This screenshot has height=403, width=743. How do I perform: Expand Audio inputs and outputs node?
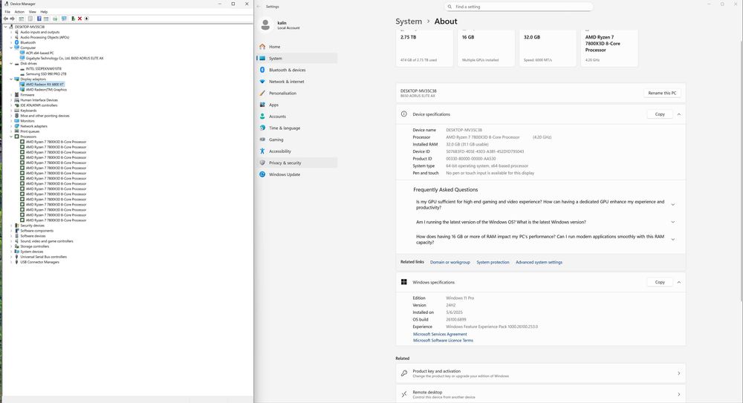[11, 32]
